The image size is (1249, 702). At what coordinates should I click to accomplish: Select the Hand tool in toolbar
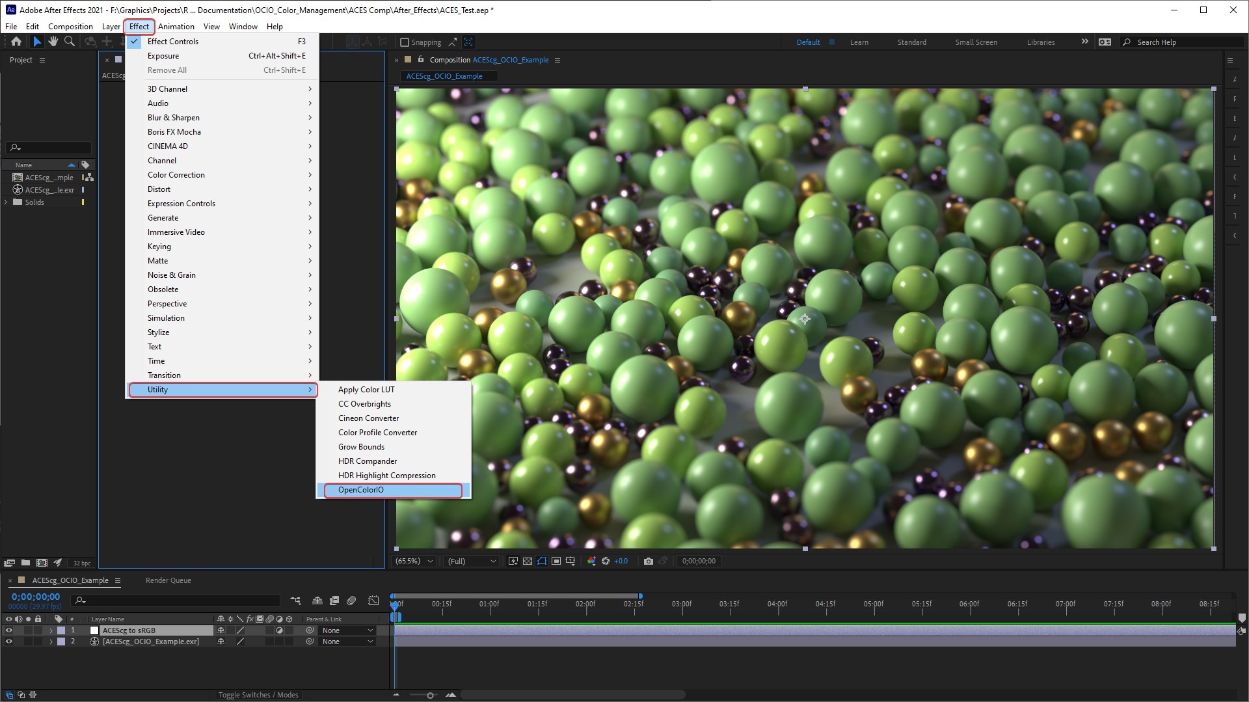coord(53,42)
